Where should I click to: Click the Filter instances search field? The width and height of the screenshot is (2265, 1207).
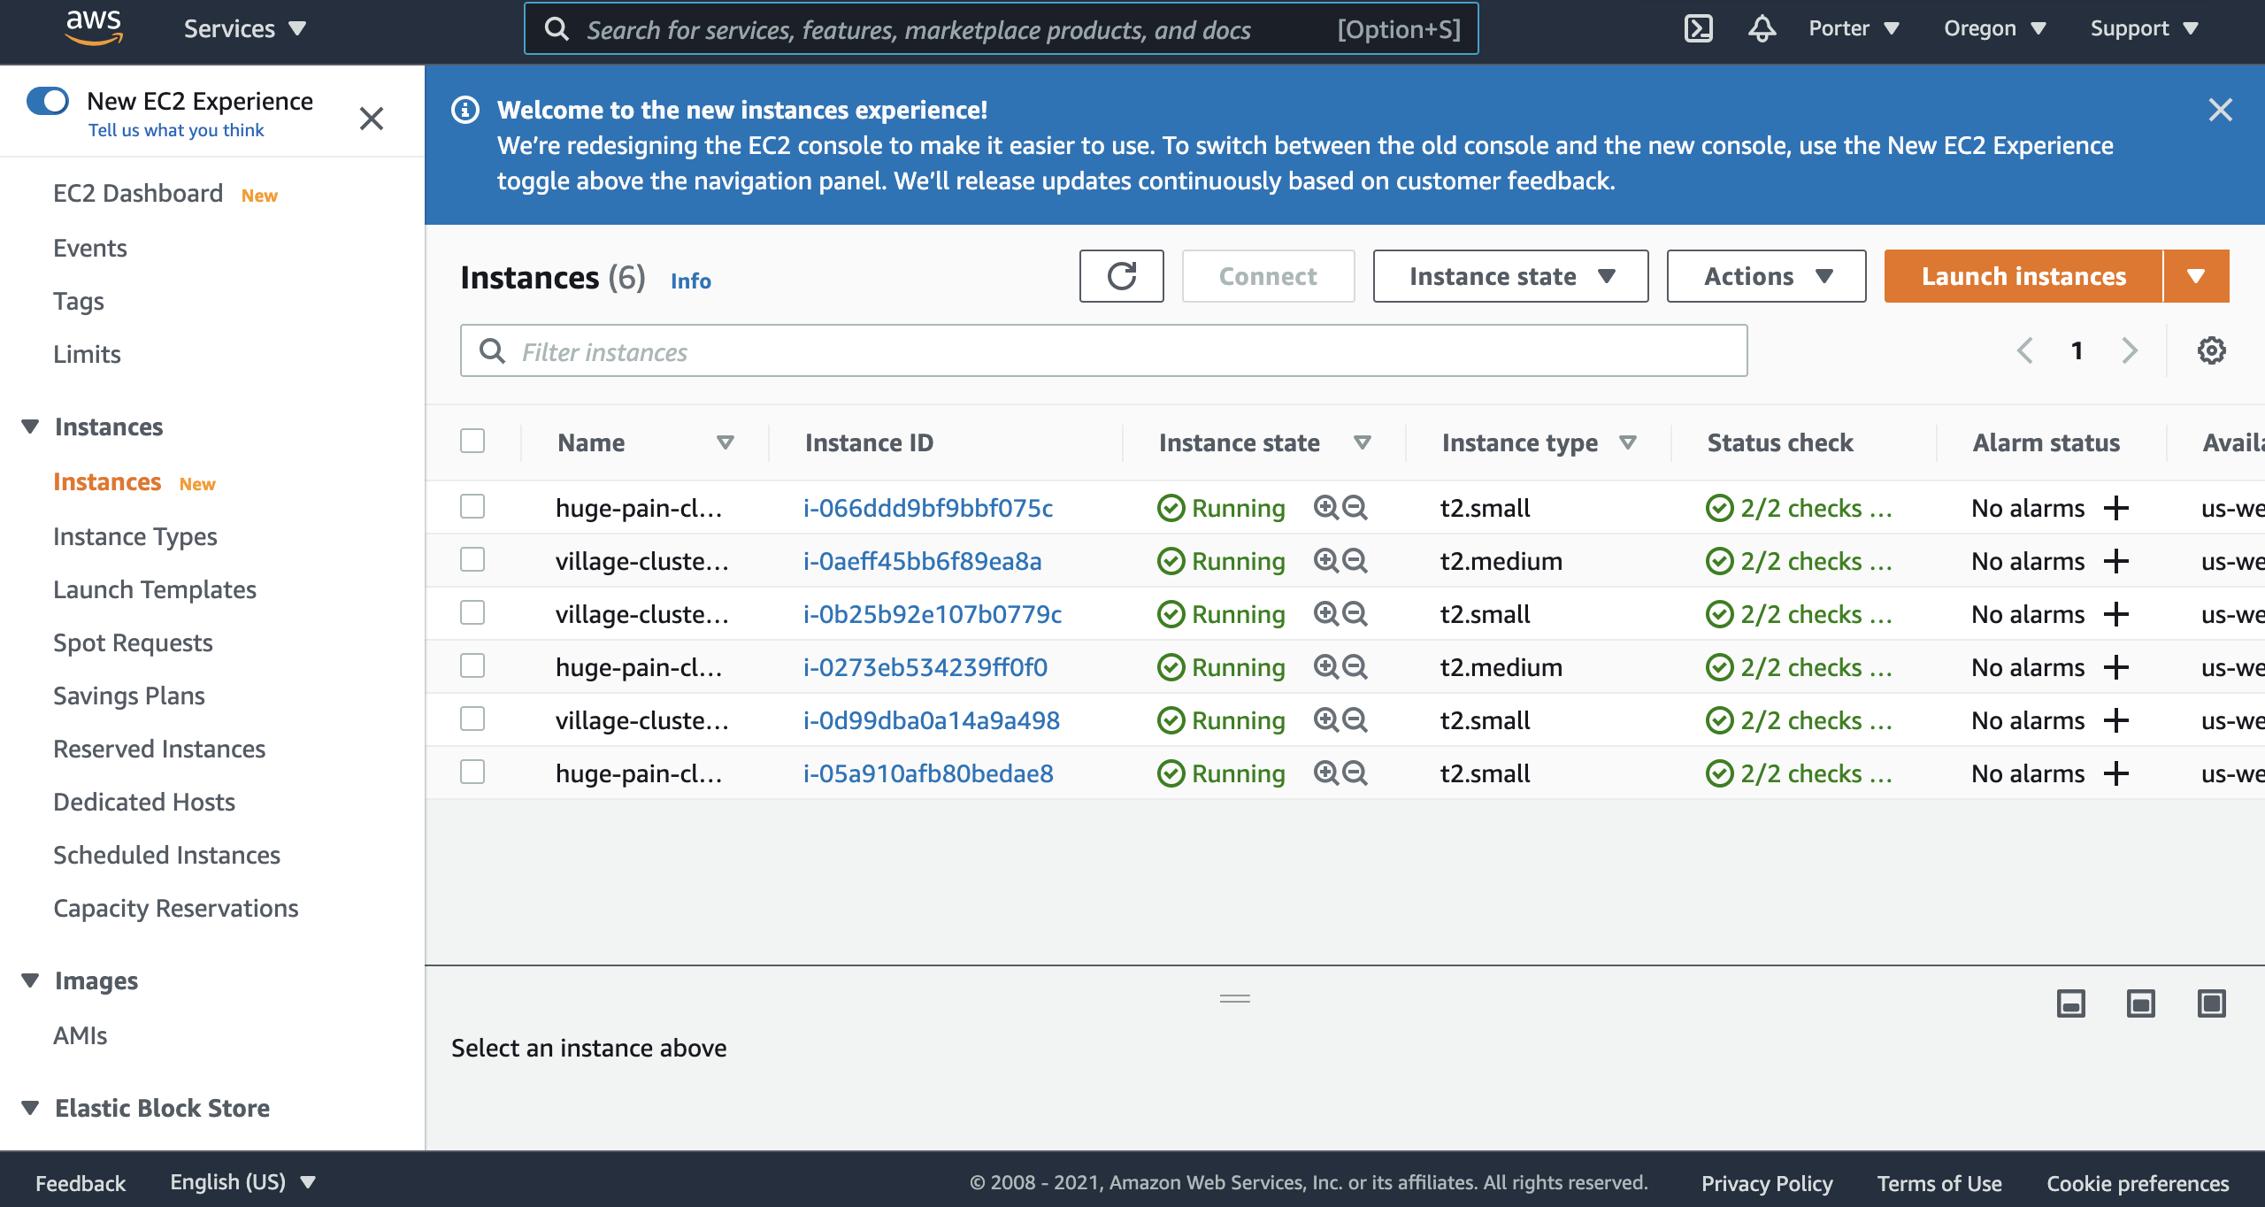point(1102,351)
